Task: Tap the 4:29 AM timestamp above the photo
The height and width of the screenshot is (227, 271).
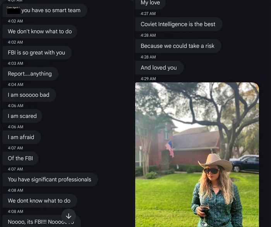Action: click(x=148, y=79)
